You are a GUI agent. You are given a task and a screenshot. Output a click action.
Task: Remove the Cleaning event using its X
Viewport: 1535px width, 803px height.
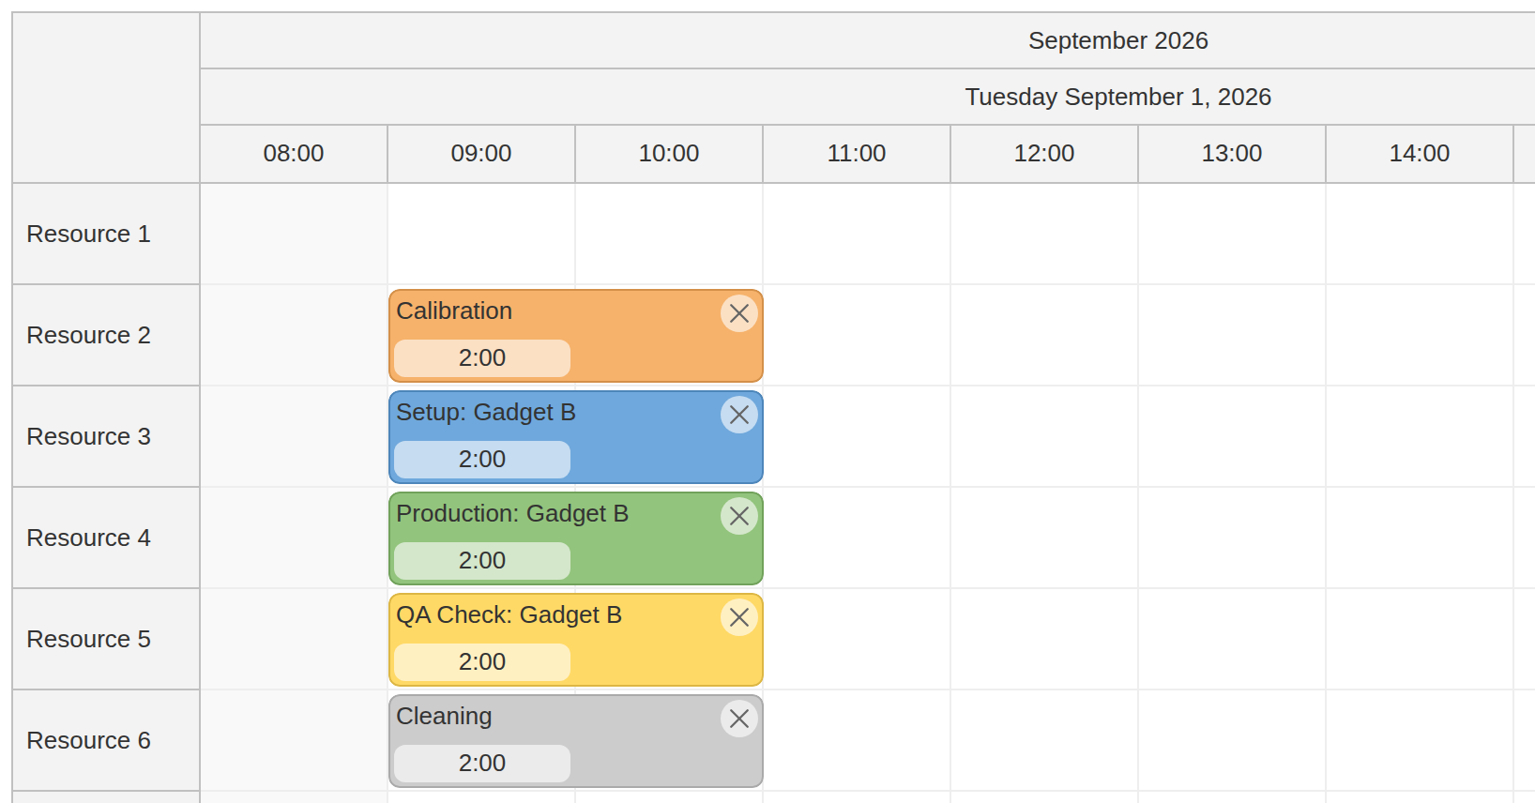tap(739, 719)
